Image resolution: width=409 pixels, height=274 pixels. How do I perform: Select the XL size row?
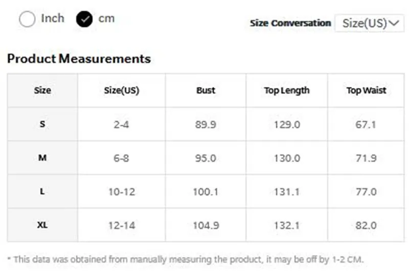[x=206, y=225]
